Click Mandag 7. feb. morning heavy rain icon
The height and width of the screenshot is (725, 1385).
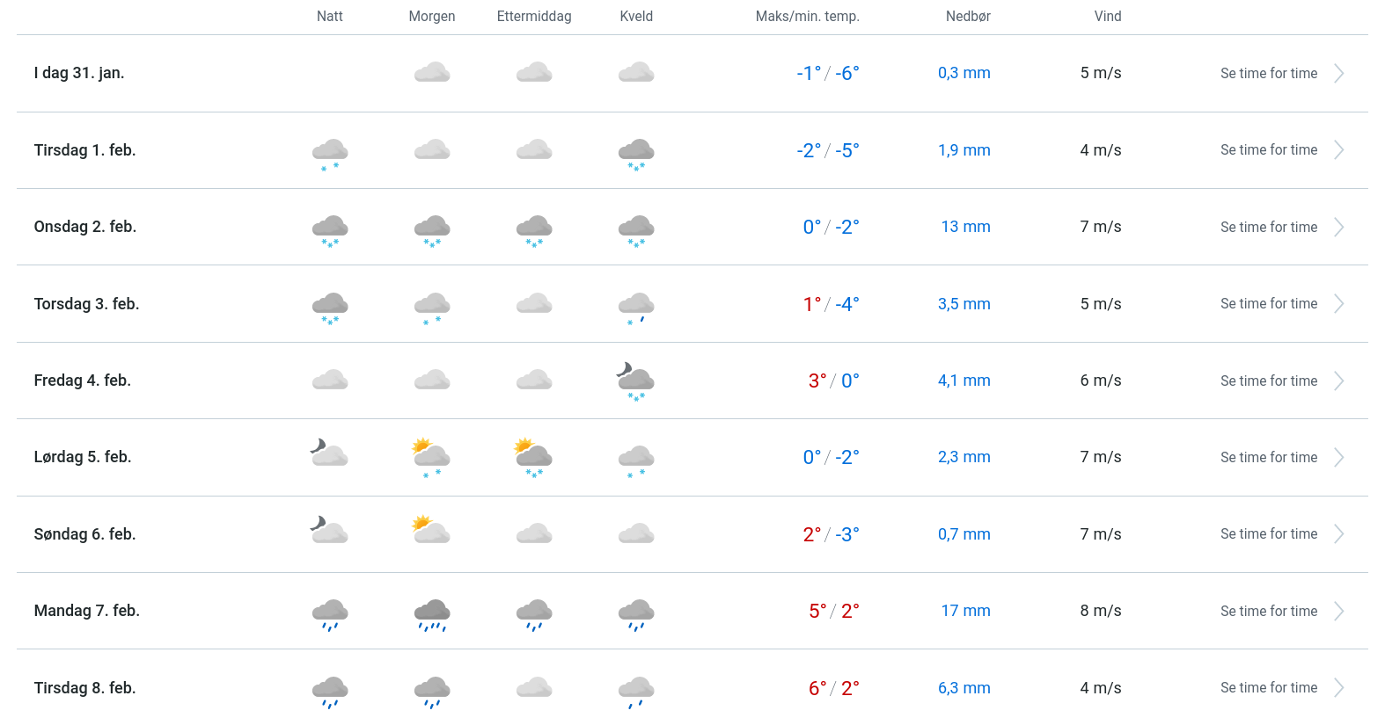tap(432, 613)
